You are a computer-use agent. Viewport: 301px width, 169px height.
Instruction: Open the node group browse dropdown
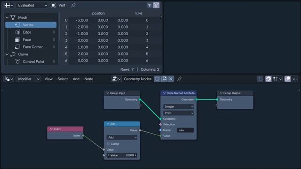pos(116,79)
